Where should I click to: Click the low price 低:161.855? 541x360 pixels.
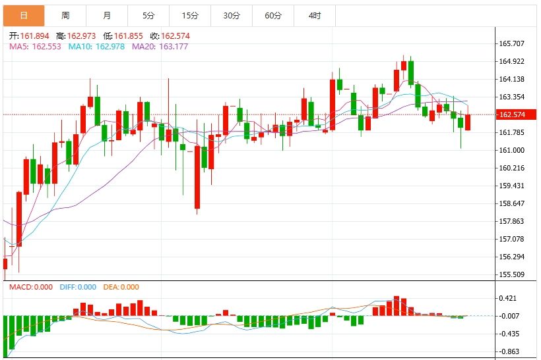click(123, 36)
